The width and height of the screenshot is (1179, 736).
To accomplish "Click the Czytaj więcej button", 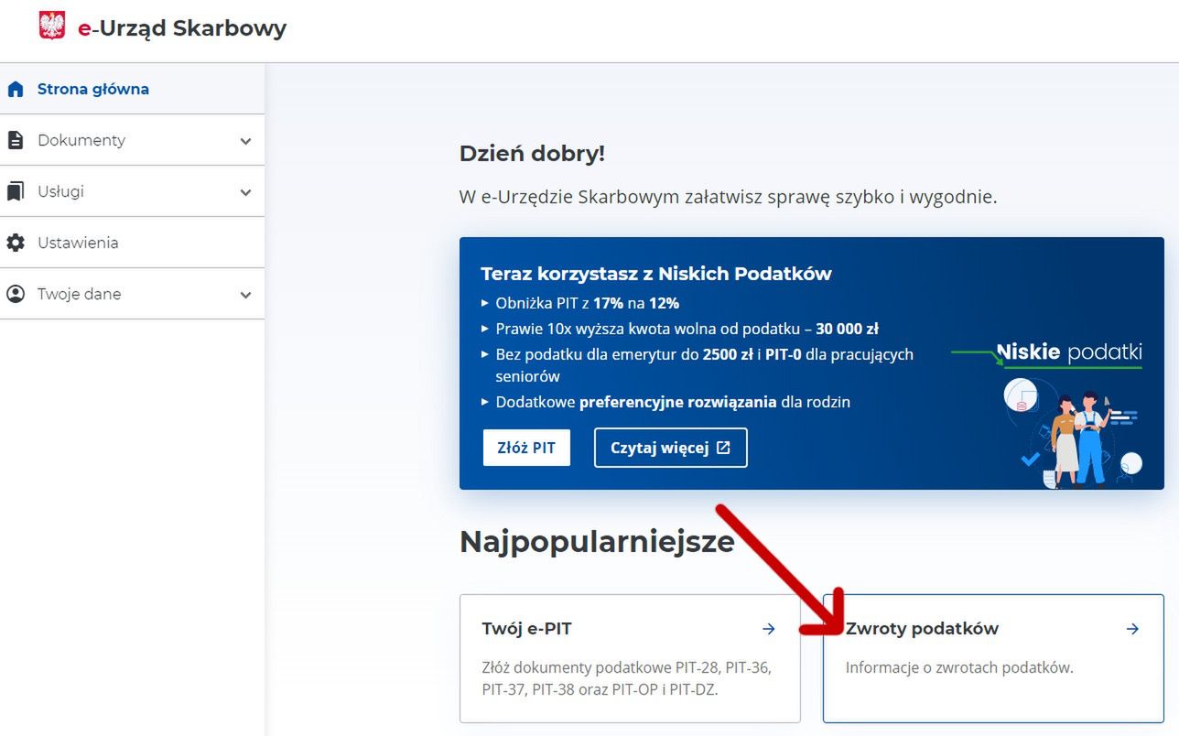I will tap(671, 448).
